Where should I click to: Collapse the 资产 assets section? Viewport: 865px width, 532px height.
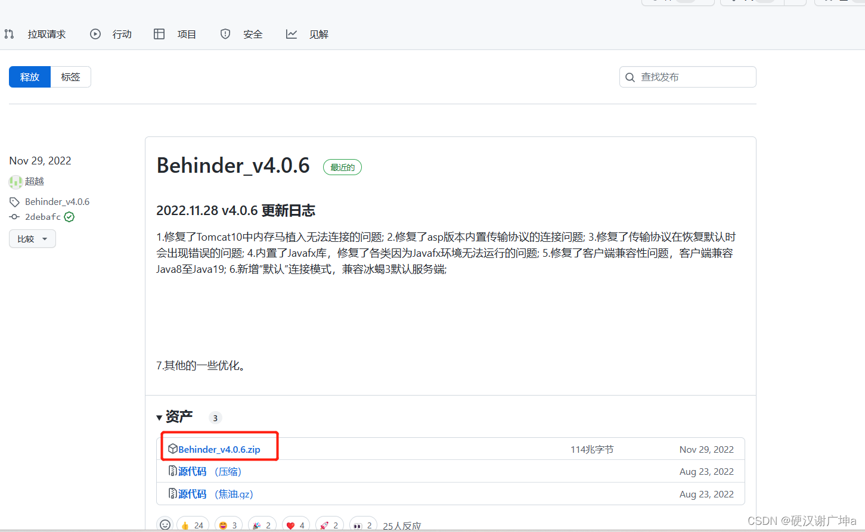point(175,416)
